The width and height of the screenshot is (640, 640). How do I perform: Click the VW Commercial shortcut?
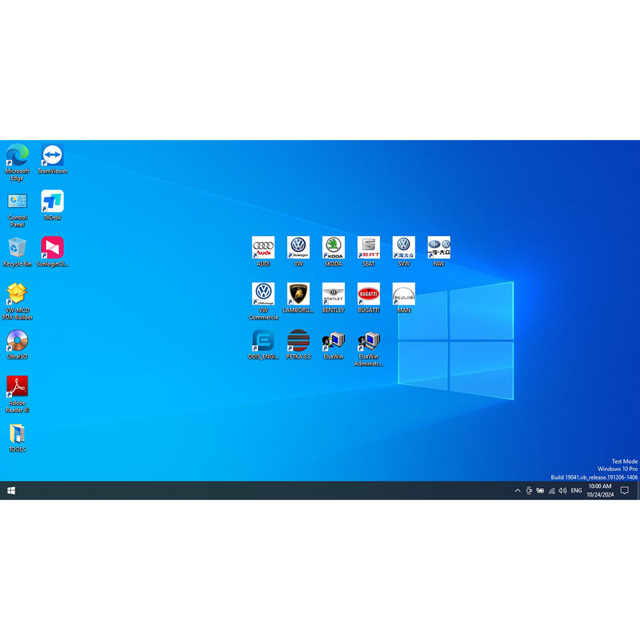pyautogui.click(x=263, y=301)
